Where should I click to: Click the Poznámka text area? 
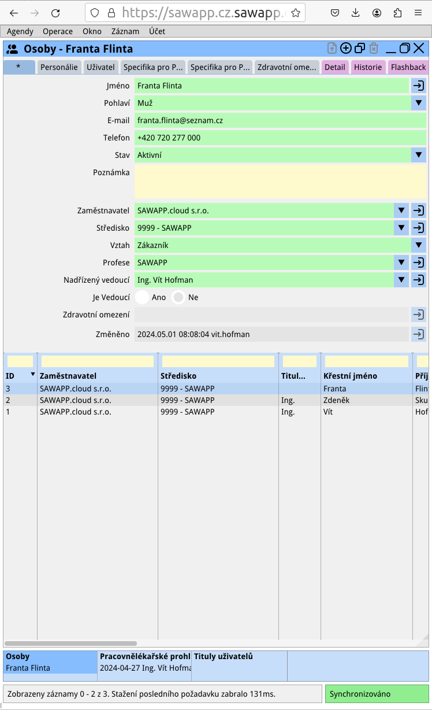[280, 182]
